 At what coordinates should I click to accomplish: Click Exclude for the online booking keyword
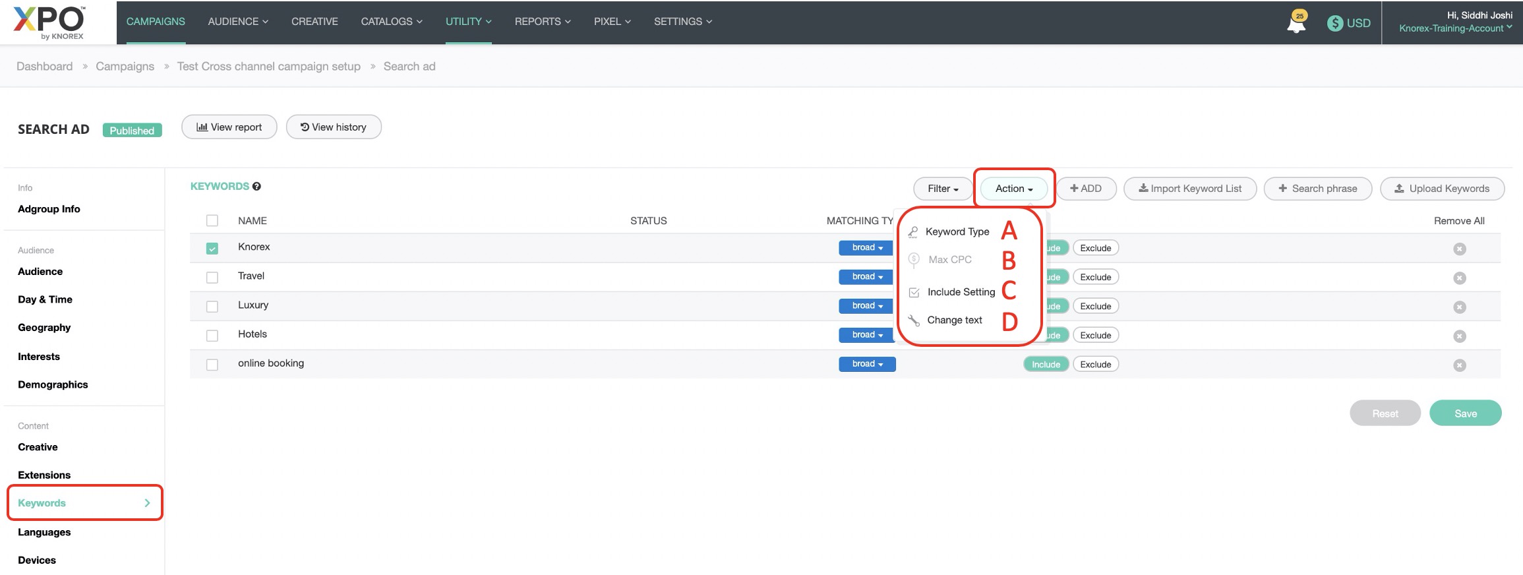[1095, 365]
